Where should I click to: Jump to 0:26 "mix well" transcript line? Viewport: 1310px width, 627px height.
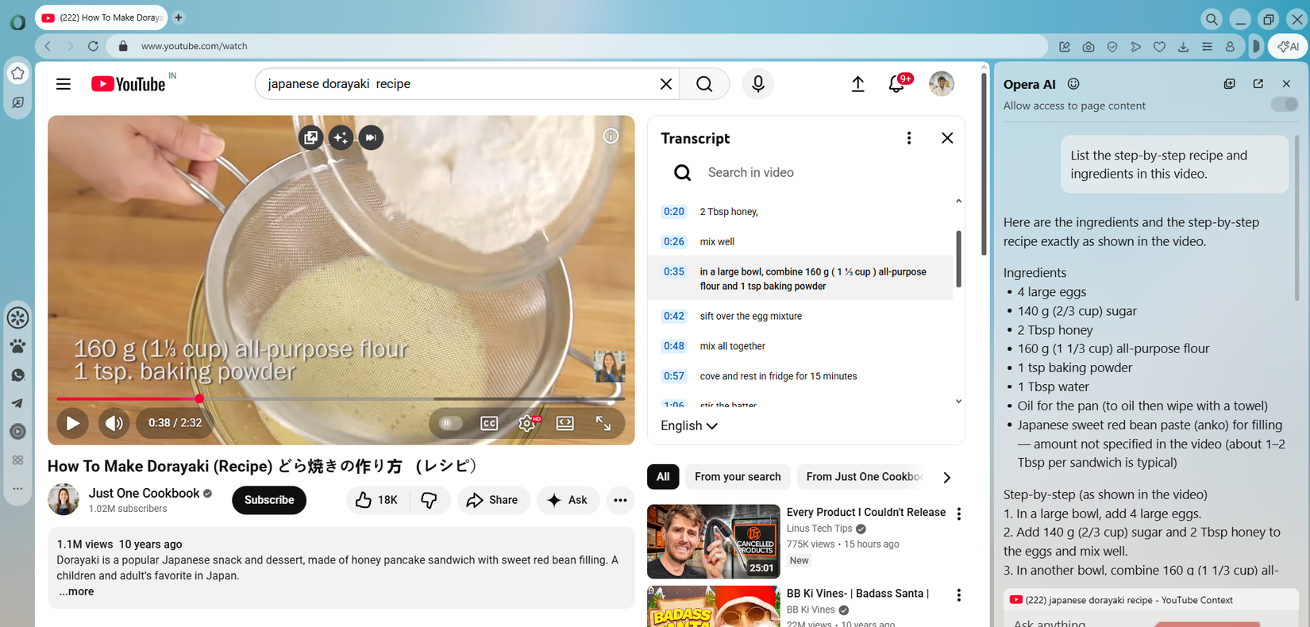(x=800, y=242)
